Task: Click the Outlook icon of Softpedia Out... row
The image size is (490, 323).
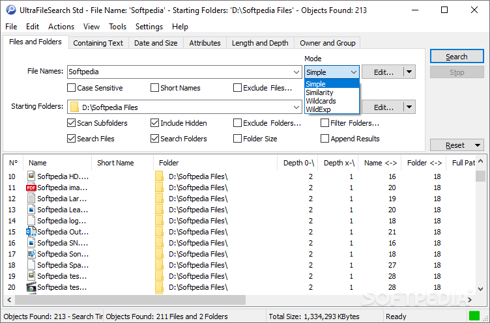Action: (31, 231)
